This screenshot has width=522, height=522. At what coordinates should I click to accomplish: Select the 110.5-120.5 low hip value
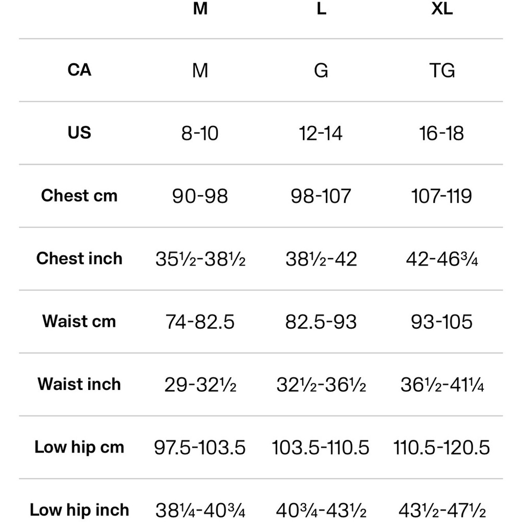coord(442,447)
